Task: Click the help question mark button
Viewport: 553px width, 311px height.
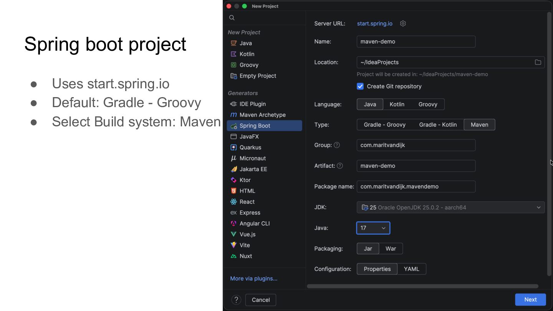Action: [x=236, y=300]
